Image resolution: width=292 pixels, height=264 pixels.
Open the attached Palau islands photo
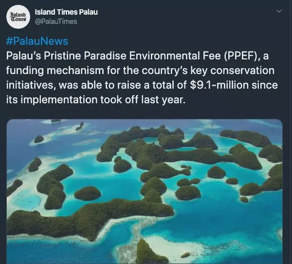coord(145,191)
